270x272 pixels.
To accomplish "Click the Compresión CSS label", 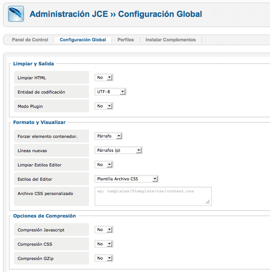I will point(35,244).
